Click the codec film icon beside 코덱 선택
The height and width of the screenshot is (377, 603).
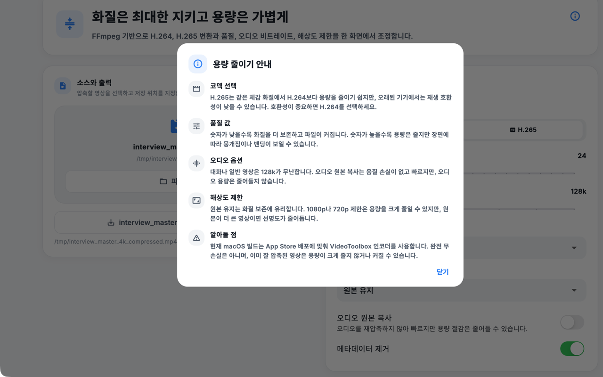pos(196,89)
